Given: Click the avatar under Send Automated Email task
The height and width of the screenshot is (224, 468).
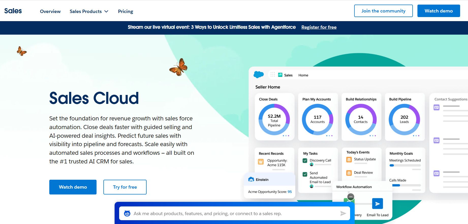Looking at the screenshot, I should (311, 186).
